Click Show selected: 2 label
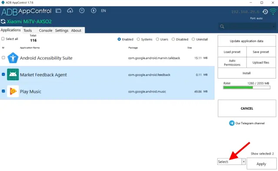Viewport: 278px width, 171px height. pos(262,154)
